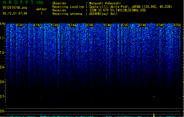This screenshot has height=117, width=184.
Task: Click location text Ogata-vill. Akita-Pref. JAPAN
Action: (115, 7)
